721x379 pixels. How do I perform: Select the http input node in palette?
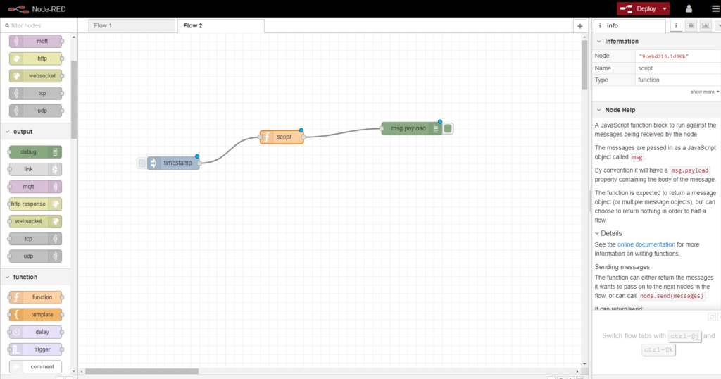pyautogui.click(x=36, y=58)
